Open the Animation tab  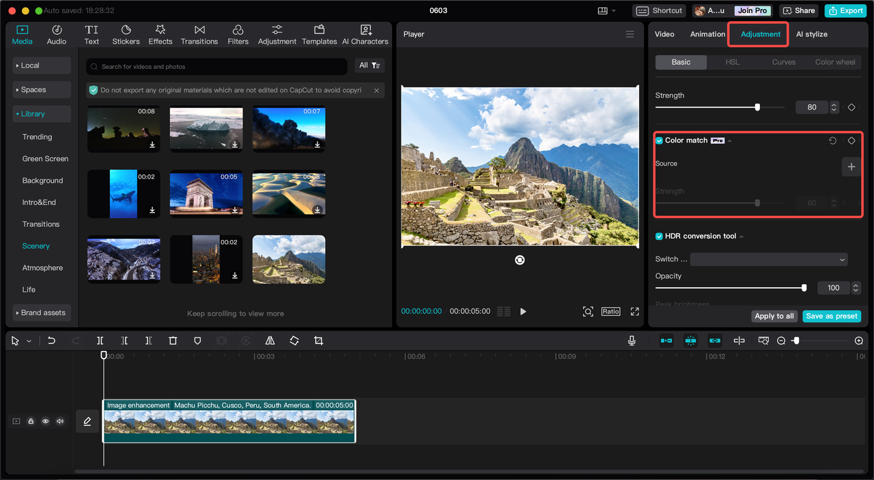pos(707,34)
